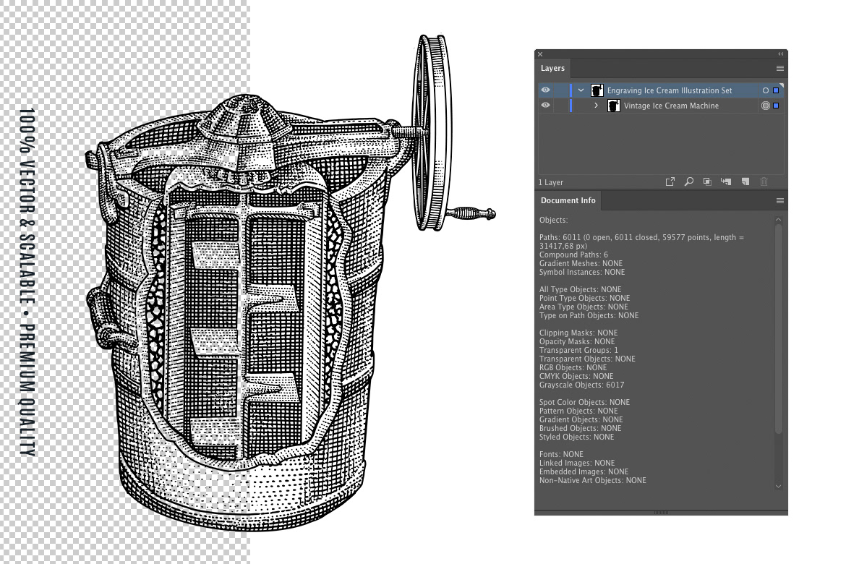This screenshot has height=564, width=846.
Task: Click thumbnail of Engraving Ice Cream Illustration Set
Action: (x=597, y=90)
